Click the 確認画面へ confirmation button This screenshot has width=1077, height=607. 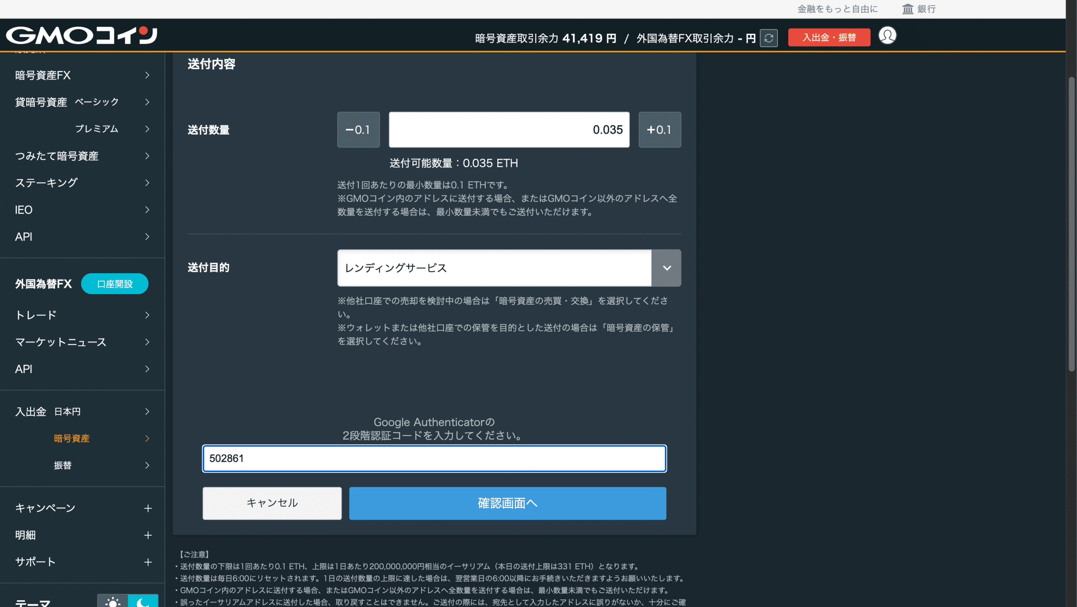tap(507, 503)
